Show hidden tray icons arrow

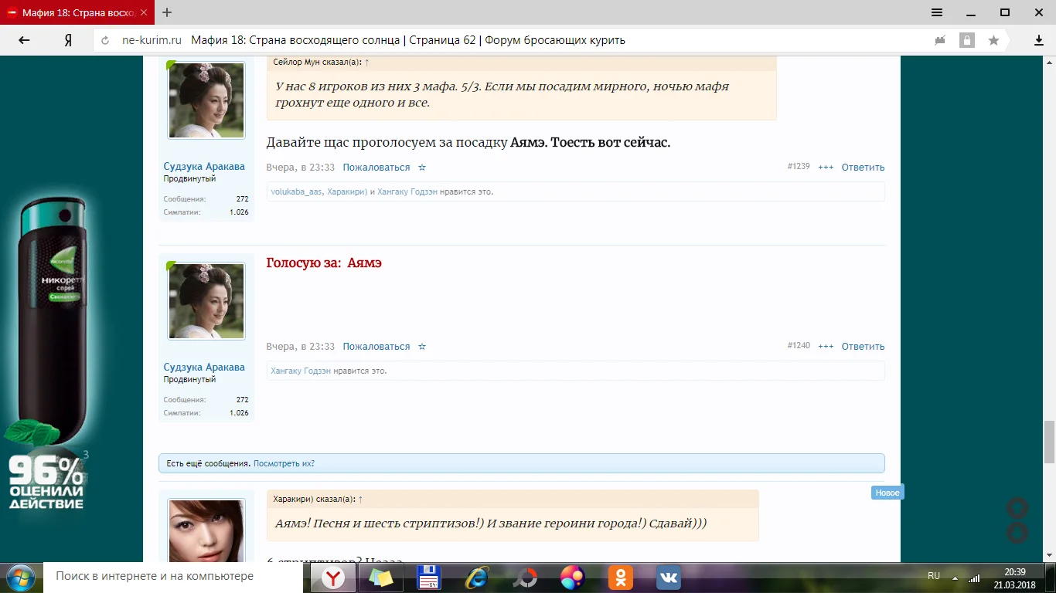tap(956, 578)
